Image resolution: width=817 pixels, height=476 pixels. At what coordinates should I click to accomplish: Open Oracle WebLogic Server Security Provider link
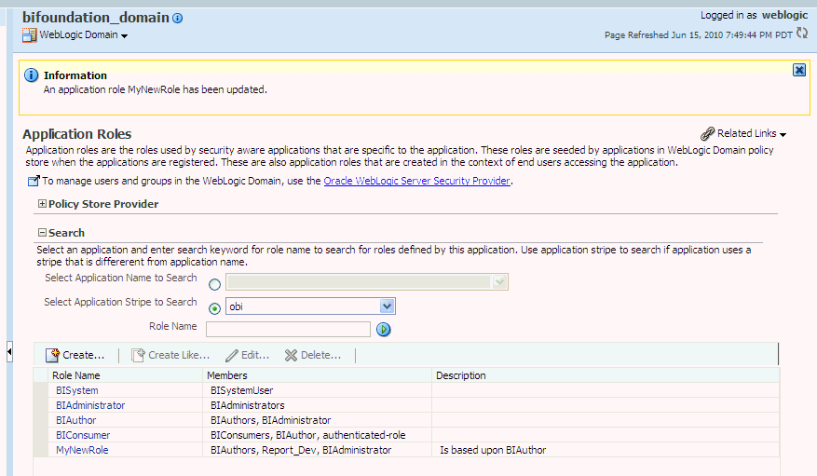[x=416, y=181]
